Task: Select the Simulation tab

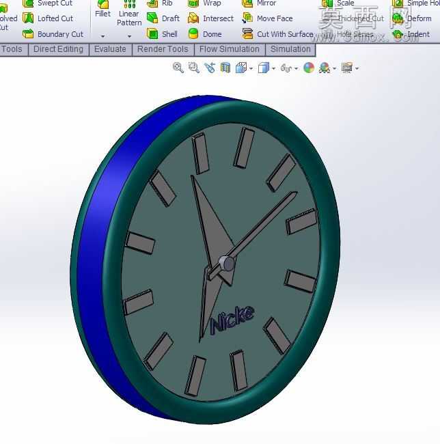Action: pos(290,49)
